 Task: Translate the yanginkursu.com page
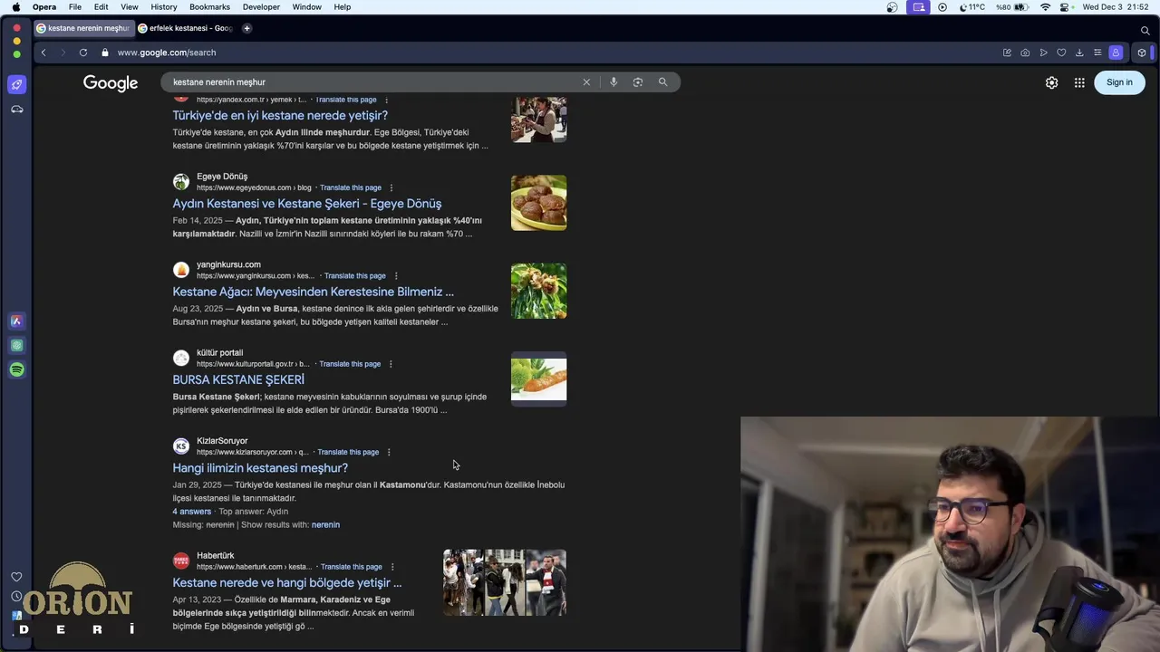click(355, 275)
